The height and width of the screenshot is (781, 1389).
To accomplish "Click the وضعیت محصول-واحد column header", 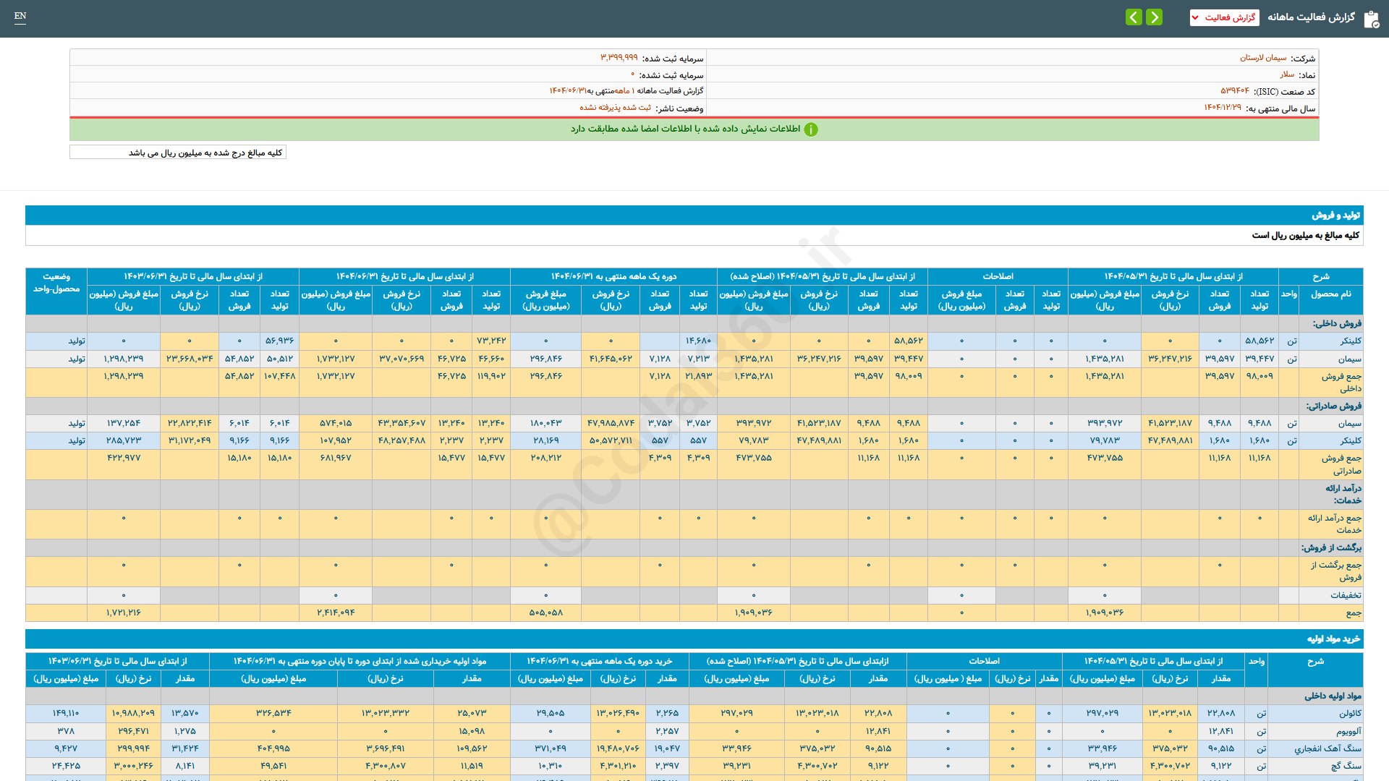I will (x=56, y=283).
